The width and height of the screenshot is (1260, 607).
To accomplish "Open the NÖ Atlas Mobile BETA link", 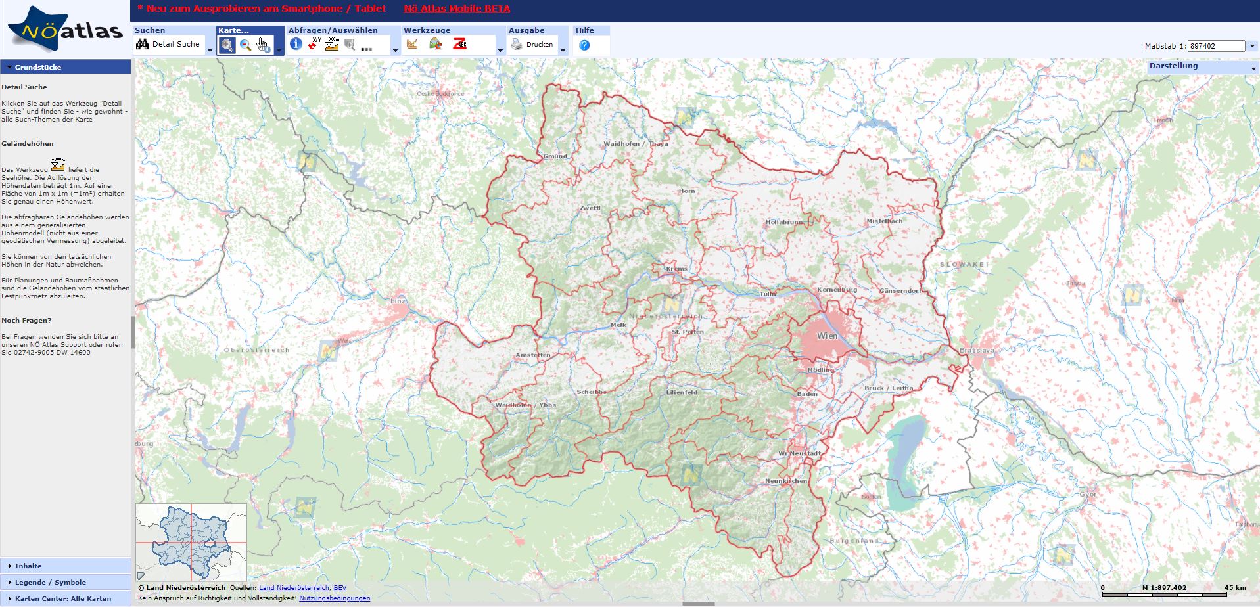I will [457, 9].
